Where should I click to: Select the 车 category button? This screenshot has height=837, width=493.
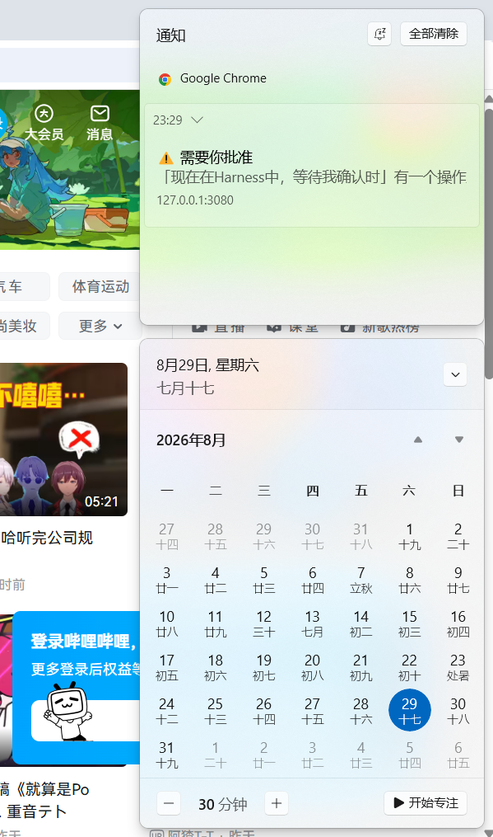point(24,287)
